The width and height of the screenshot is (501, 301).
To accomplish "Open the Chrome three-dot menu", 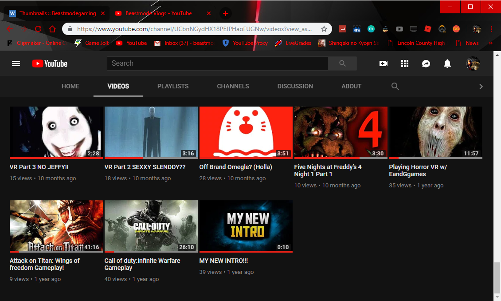I will pos(491,29).
